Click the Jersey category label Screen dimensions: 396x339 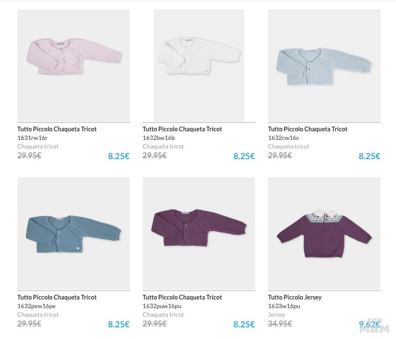pyautogui.click(x=276, y=315)
